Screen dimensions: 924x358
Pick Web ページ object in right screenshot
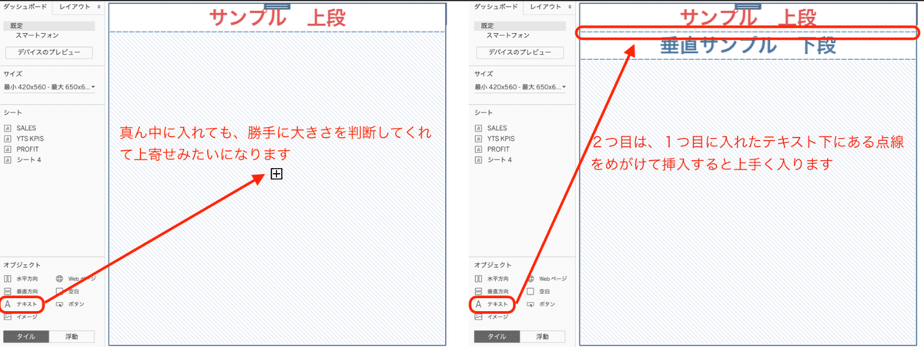click(547, 279)
